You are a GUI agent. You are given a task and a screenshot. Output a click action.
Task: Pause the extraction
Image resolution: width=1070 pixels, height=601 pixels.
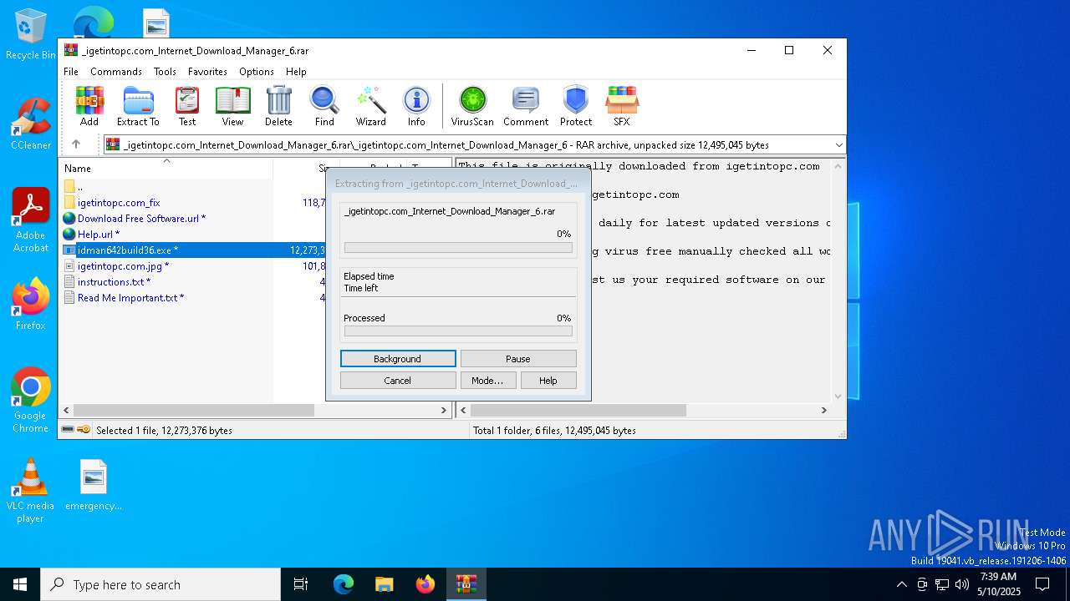click(x=518, y=359)
